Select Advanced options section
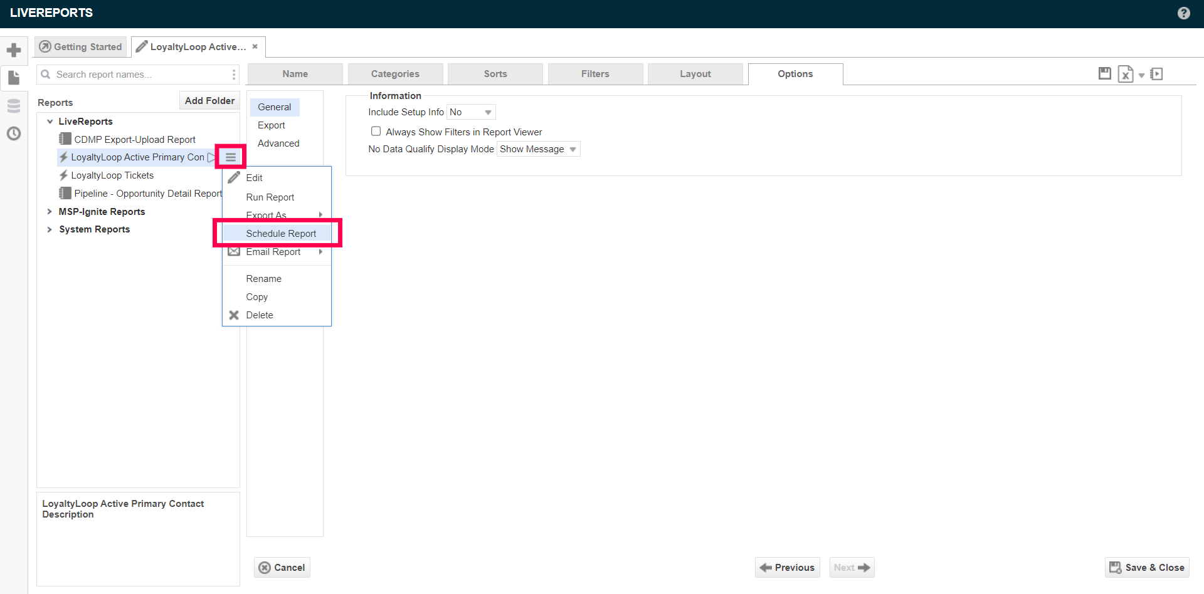Viewport: 1204px width, 594px height. pyautogui.click(x=278, y=143)
